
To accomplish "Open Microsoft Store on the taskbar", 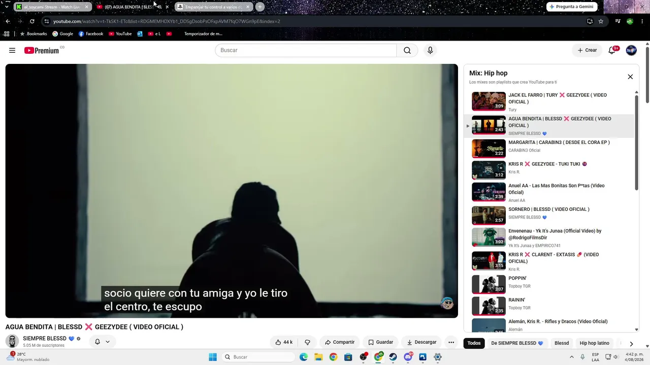I will [x=348, y=357].
